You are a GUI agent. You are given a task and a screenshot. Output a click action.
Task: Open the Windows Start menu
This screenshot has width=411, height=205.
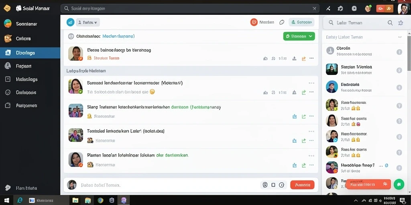point(7,201)
